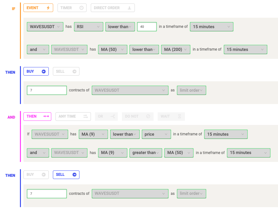Click the blue arrow icon on first BUY
The height and width of the screenshot is (210, 278).
(44, 71)
